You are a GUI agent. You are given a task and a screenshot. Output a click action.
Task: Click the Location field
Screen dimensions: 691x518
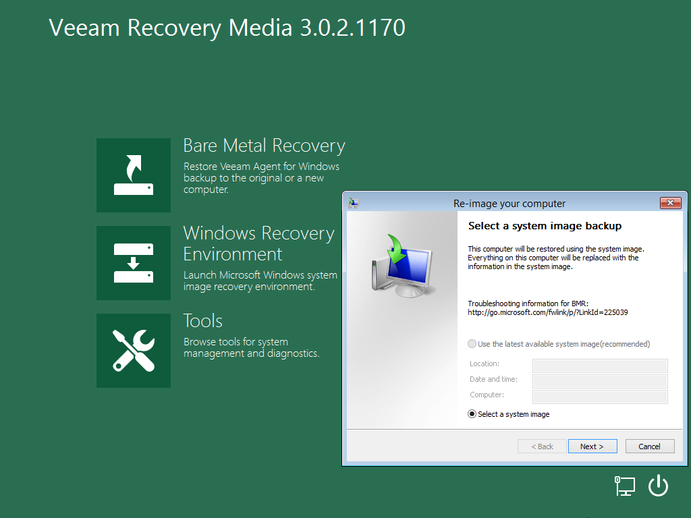click(600, 366)
